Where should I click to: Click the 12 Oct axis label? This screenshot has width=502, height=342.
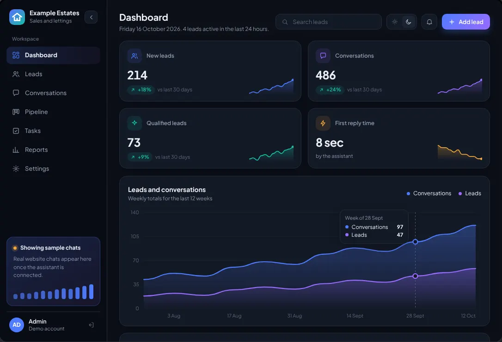[468, 316]
